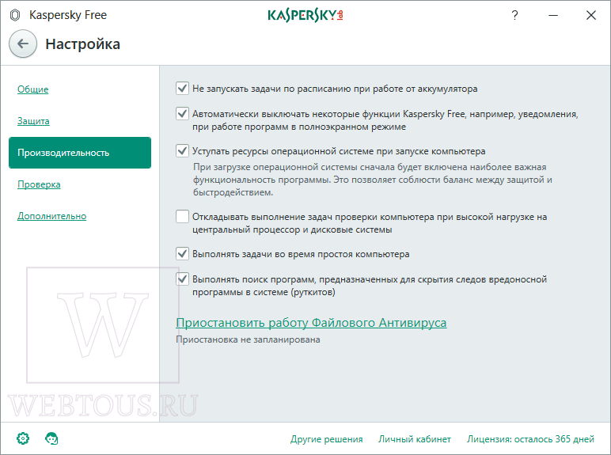Click text Приостановка не запланирована
This screenshot has height=455, width=611.
tap(248, 339)
